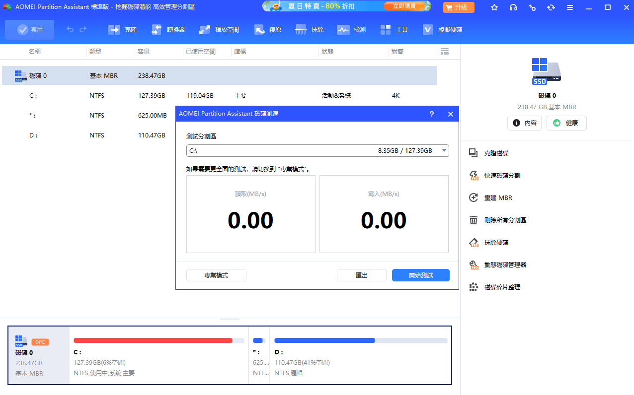Click the SSD disk icon in right panel
634x395 pixels.
pyautogui.click(x=547, y=71)
